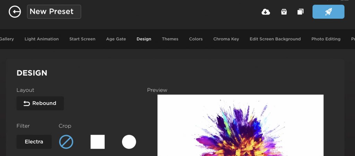Image resolution: width=355 pixels, height=156 pixels.
Task: Click the back arrow circle icon
Action: coord(15,12)
